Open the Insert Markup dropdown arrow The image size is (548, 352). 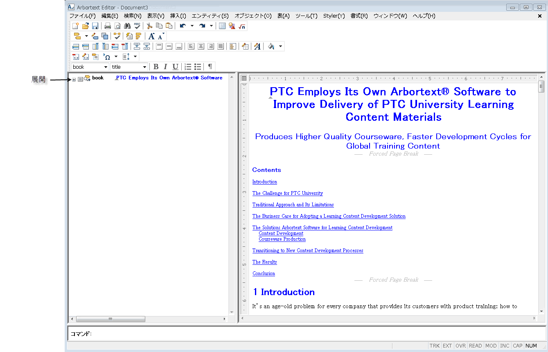(86, 36)
